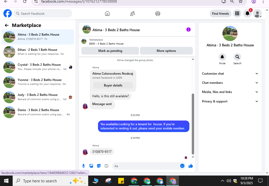Expand Media, files and links section
Screen dimensions: 269x186
[230, 92]
